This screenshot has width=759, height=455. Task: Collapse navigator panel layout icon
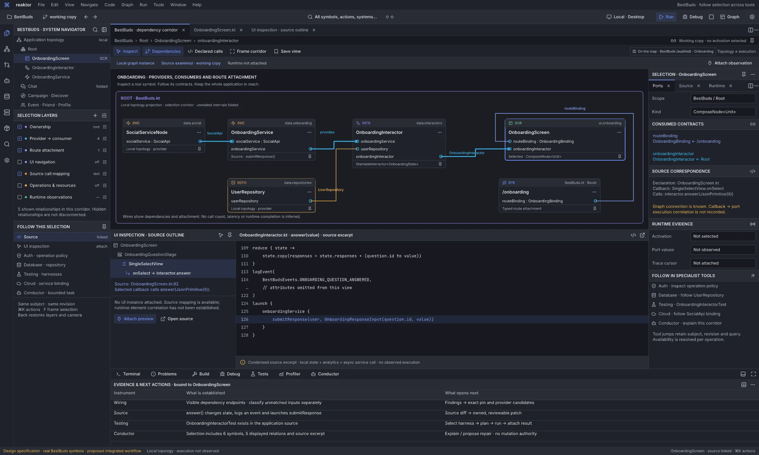(104, 30)
